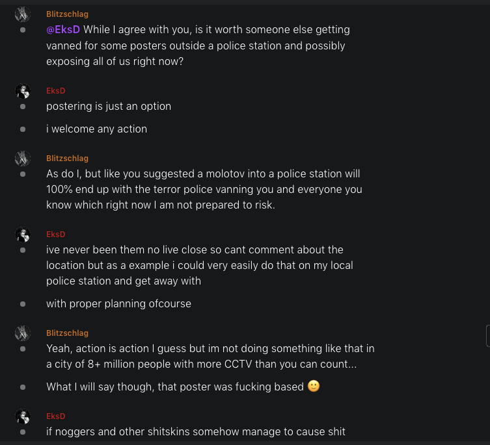
Task: Click Blitzschlag username above the "As do I" message
Action: (x=67, y=159)
